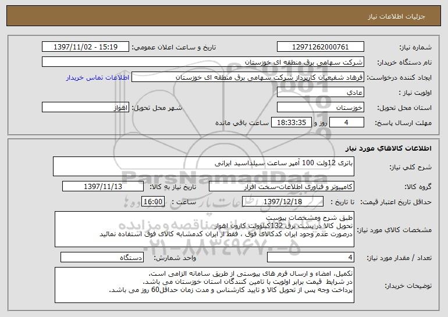Click the label اولویت نیاز
Screen dimensions: 448x317
coord(415,93)
